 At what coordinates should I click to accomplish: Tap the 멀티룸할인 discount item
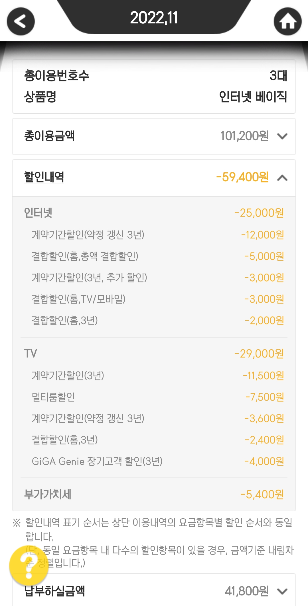53,397
